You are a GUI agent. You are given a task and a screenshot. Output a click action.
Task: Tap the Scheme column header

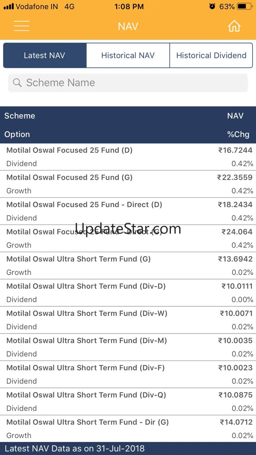(x=20, y=116)
